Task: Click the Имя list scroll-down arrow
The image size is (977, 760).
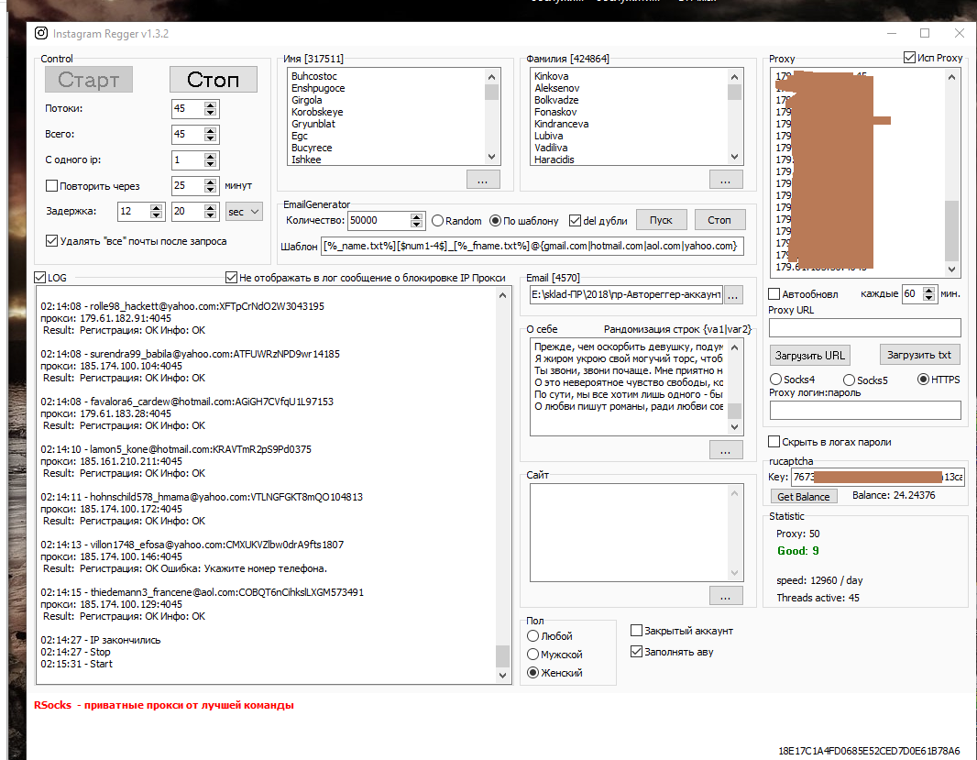Action: 492,158
